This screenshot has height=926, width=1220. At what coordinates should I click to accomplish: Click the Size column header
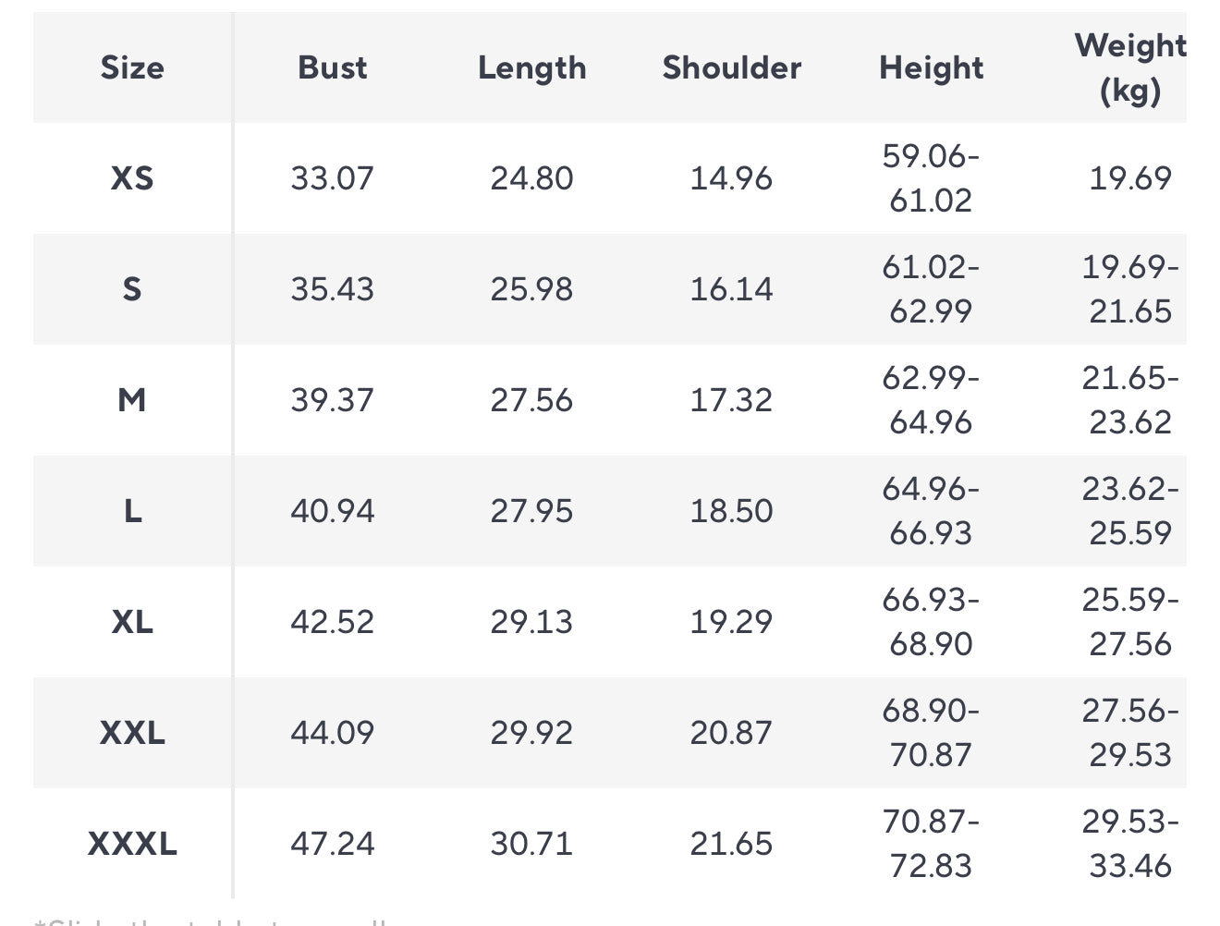(132, 67)
